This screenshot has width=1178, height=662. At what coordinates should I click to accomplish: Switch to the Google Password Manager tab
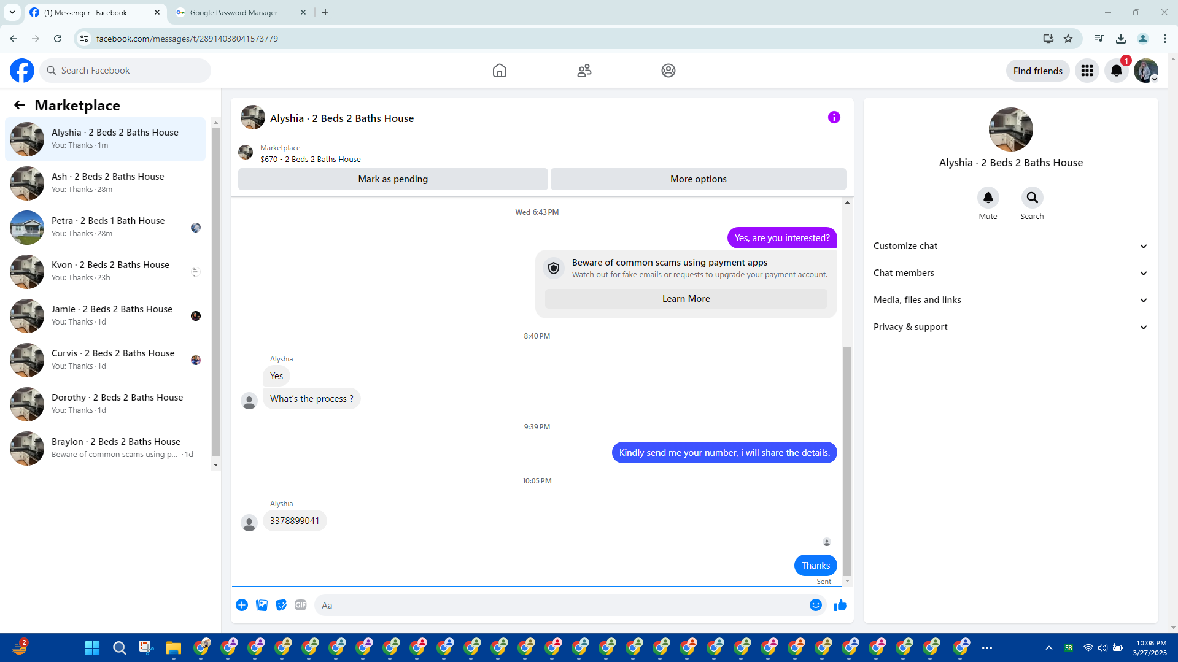(241, 12)
